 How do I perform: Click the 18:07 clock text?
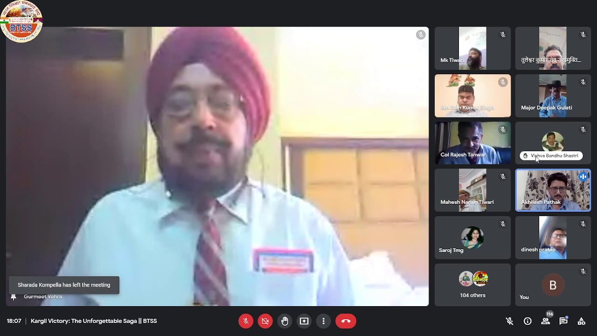[x=14, y=321]
